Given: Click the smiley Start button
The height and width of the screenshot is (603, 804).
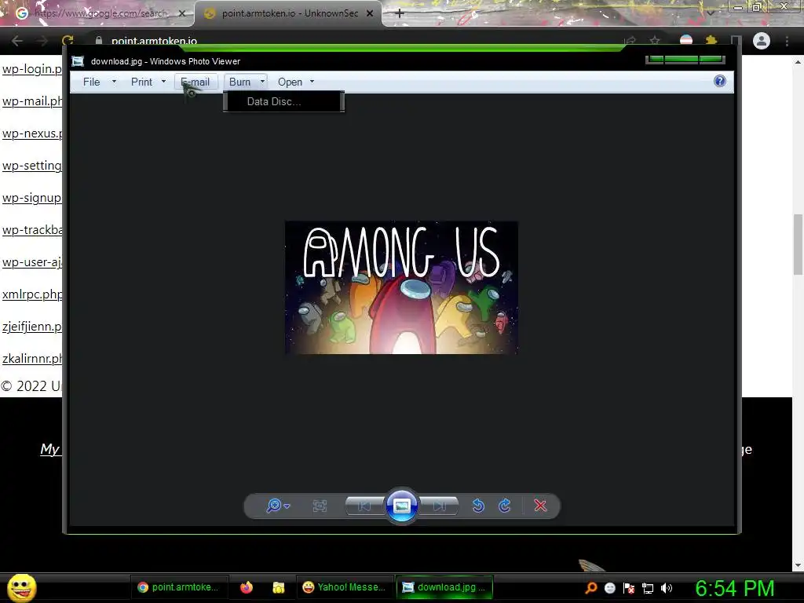Looking at the screenshot, I should point(21,587).
